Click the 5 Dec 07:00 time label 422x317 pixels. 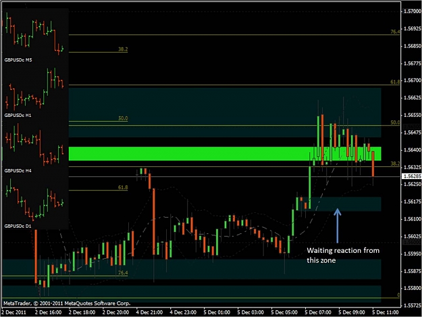coord(318,312)
